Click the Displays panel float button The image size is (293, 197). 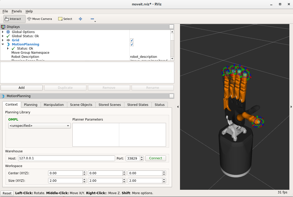tap(171, 27)
